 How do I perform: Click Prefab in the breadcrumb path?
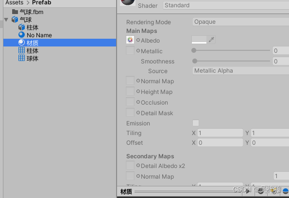[x=42, y=2]
